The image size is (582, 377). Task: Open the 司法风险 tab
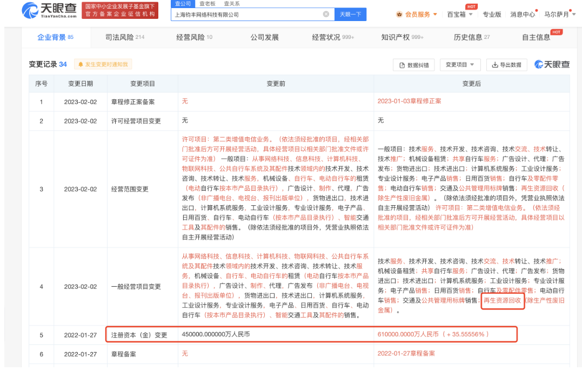[125, 37]
